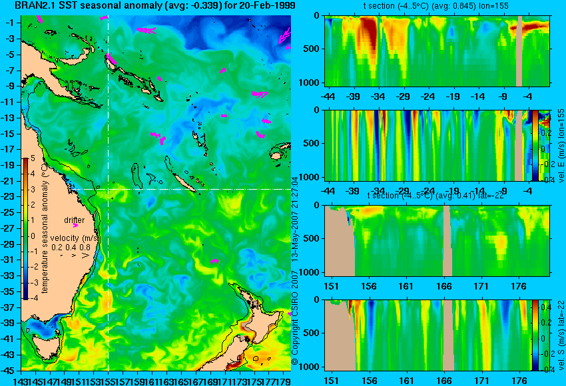Screen dimensions: 566x386
Task: Select the 't section' lat=-22 panel title
Action: [435, 196]
